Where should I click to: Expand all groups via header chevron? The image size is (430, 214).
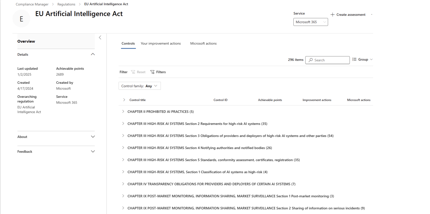coord(124,100)
